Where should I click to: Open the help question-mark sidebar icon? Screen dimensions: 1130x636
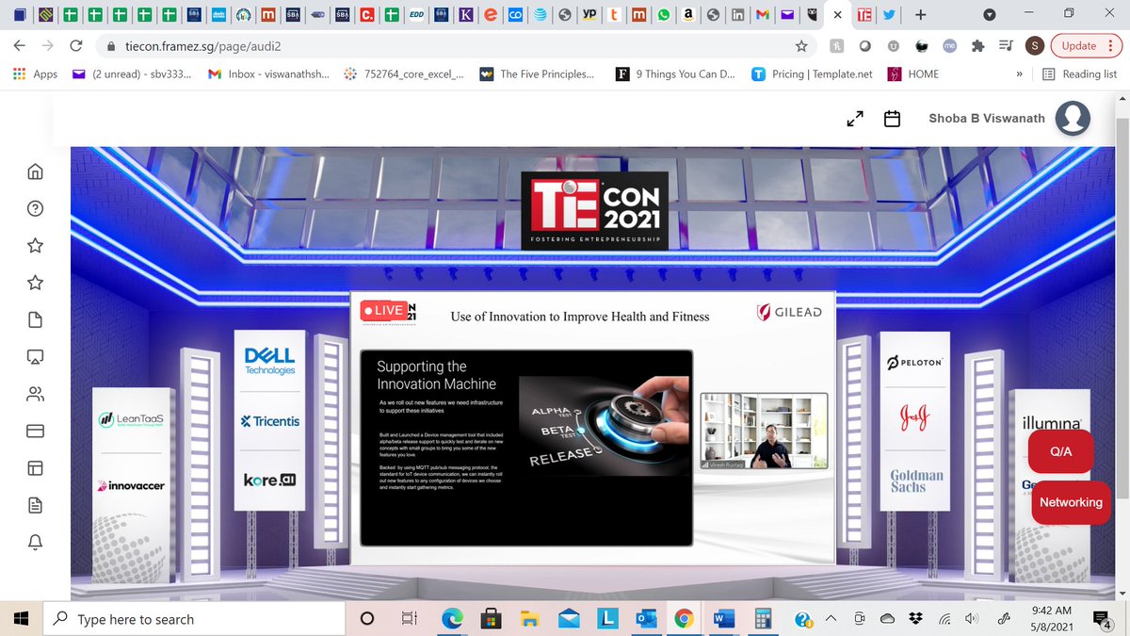coord(35,208)
